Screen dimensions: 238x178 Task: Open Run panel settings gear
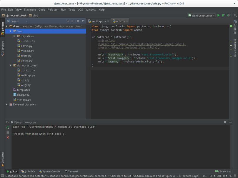point(225,122)
